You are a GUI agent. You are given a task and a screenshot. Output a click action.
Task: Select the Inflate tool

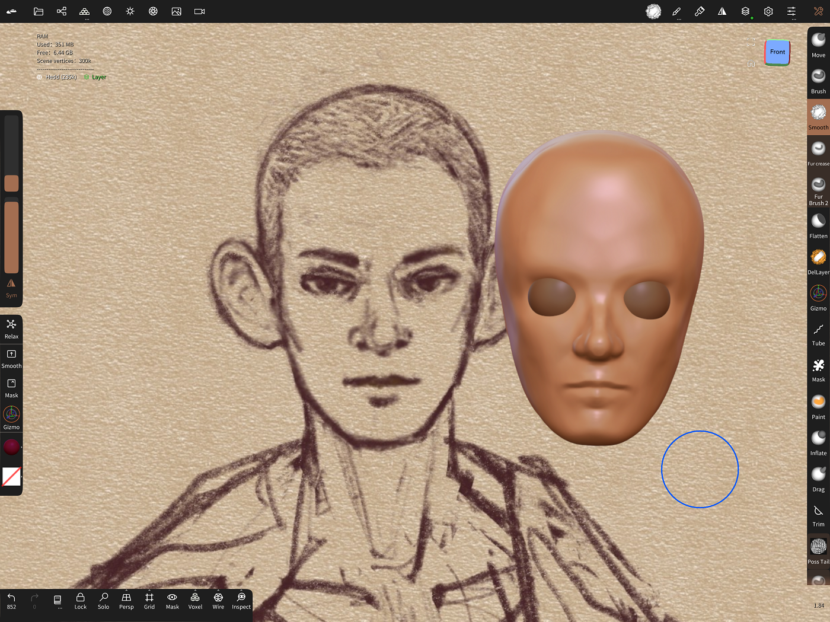(818, 443)
